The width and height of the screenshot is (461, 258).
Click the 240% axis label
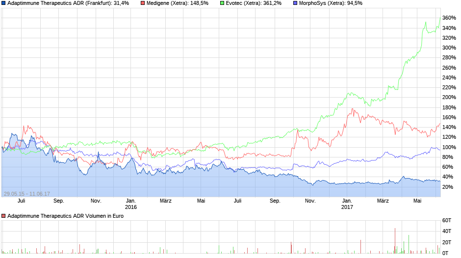[x=449, y=77]
